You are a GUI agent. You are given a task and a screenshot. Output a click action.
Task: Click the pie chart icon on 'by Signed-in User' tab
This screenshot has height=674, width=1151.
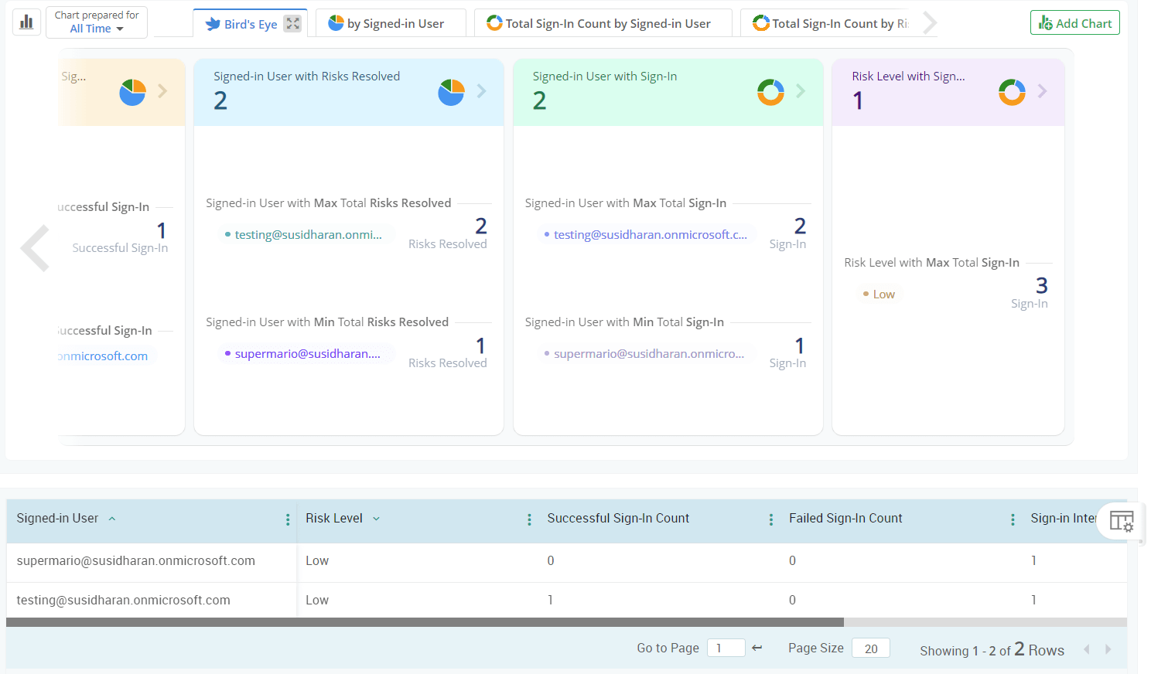pyautogui.click(x=334, y=22)
